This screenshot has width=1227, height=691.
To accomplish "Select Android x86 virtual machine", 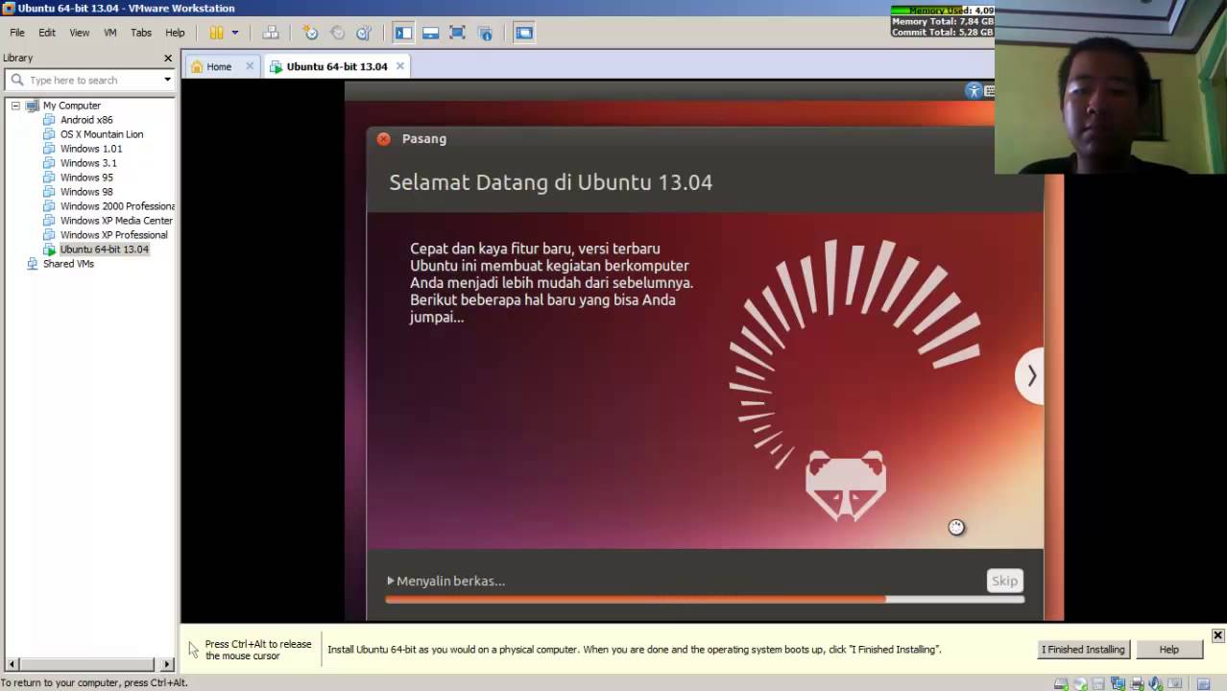I will pos(86,120).
